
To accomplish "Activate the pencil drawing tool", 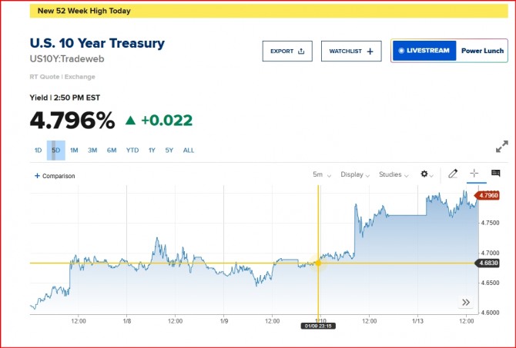I will click(453, 174).
